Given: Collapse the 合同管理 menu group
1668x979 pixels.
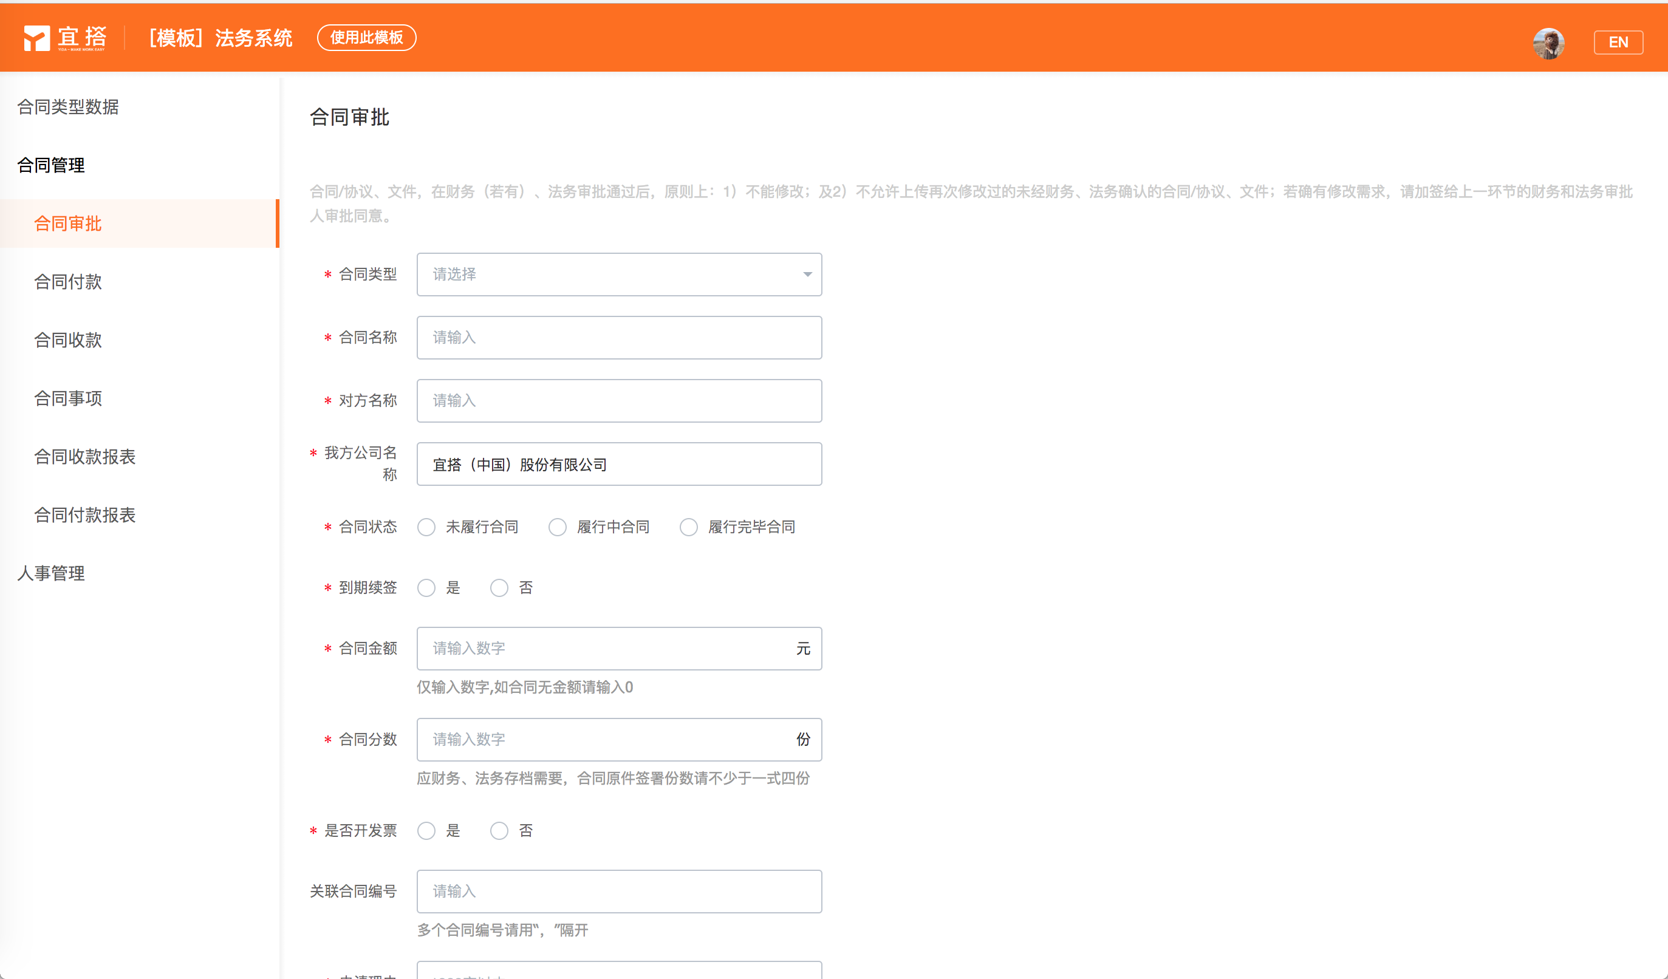Looking at the screenshot, I should pyautogui.click(x=52, y=165).
